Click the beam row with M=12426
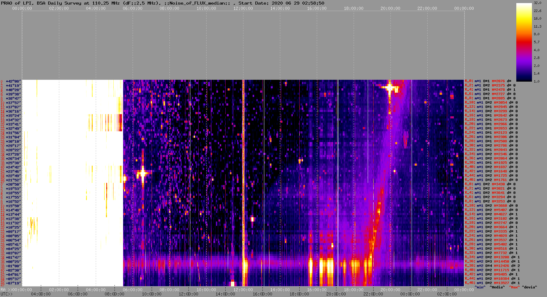The width and height of the screenshot is (547, 297). tap(492, 266)
